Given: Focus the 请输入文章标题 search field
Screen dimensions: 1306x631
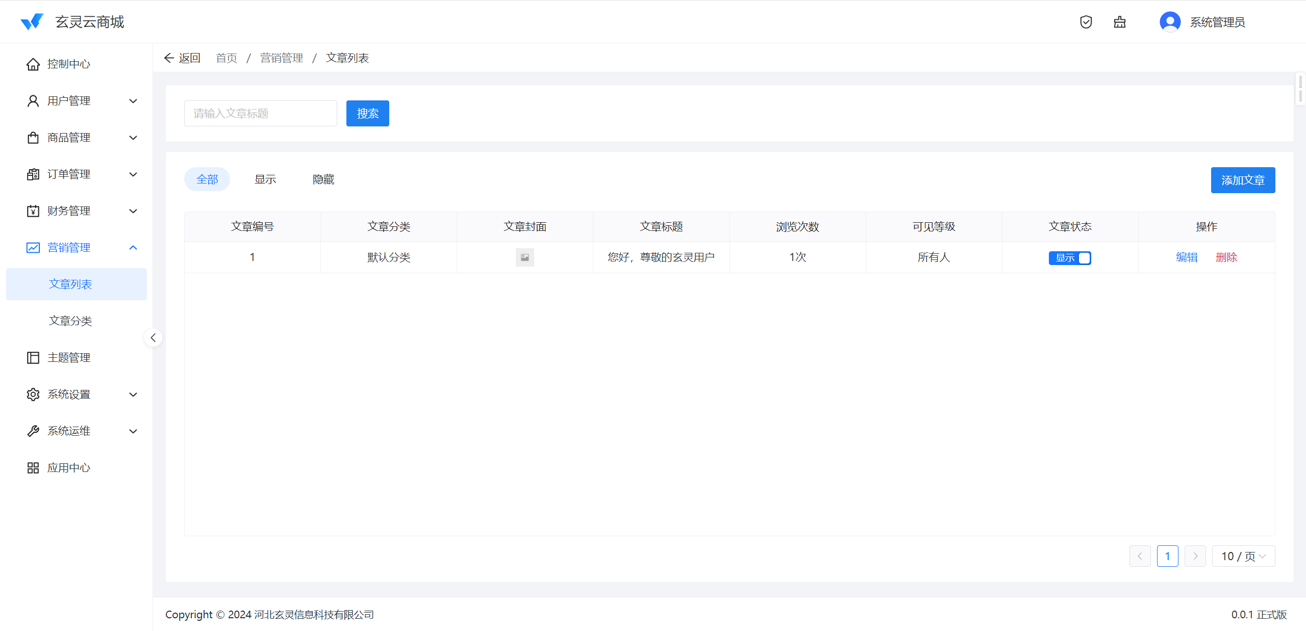Looking at the screenshot, I should pyautogui.click(x=260, y=113).
